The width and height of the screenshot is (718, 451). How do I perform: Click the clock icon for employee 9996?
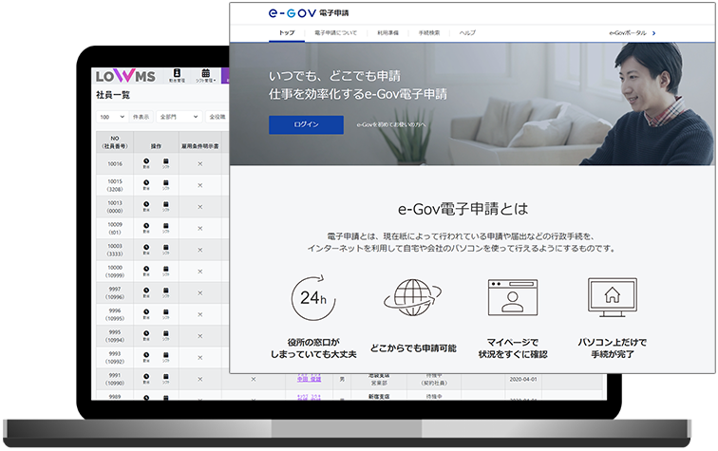[146, 313]
